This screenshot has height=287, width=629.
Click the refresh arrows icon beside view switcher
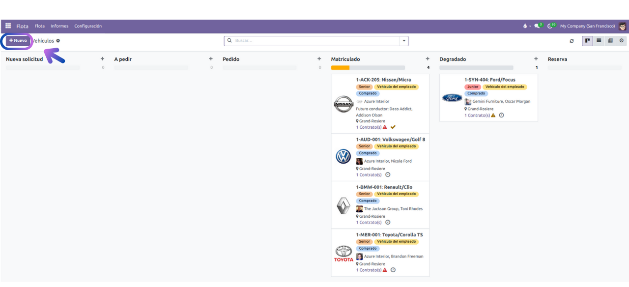coord(572,41)
